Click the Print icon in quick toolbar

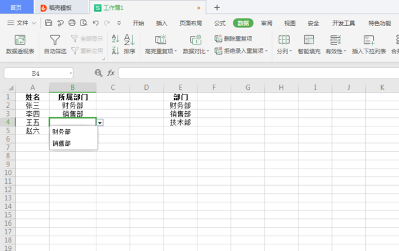[72, 23]
